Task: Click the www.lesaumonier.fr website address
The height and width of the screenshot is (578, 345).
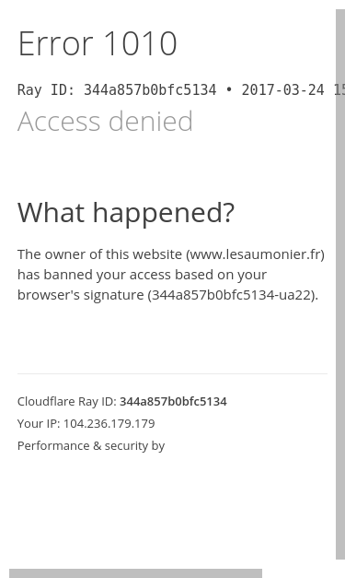Action: [x=255, y=254]
